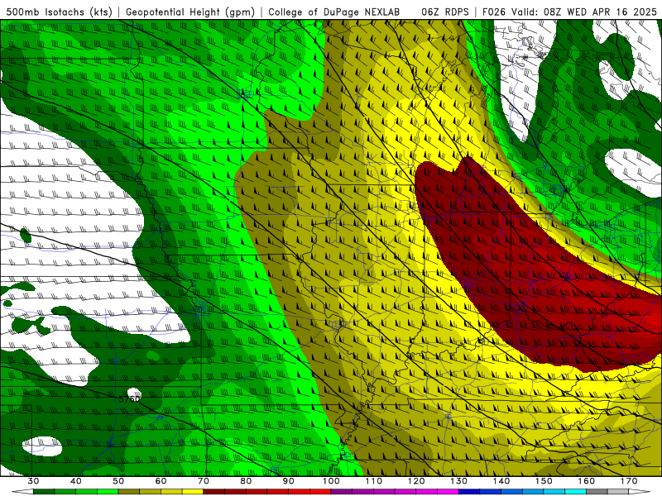Select the olive swatch starting at 50
The width and height of the screenshot is (662, 496).
(x=129, y=492)
